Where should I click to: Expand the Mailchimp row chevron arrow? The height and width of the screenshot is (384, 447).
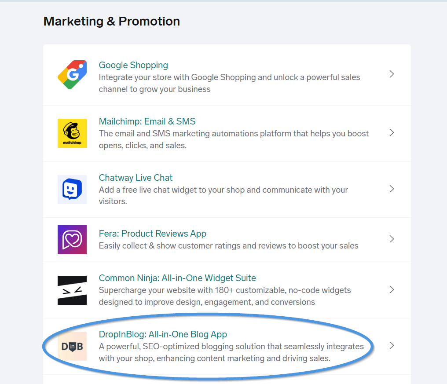pos(392,132)
